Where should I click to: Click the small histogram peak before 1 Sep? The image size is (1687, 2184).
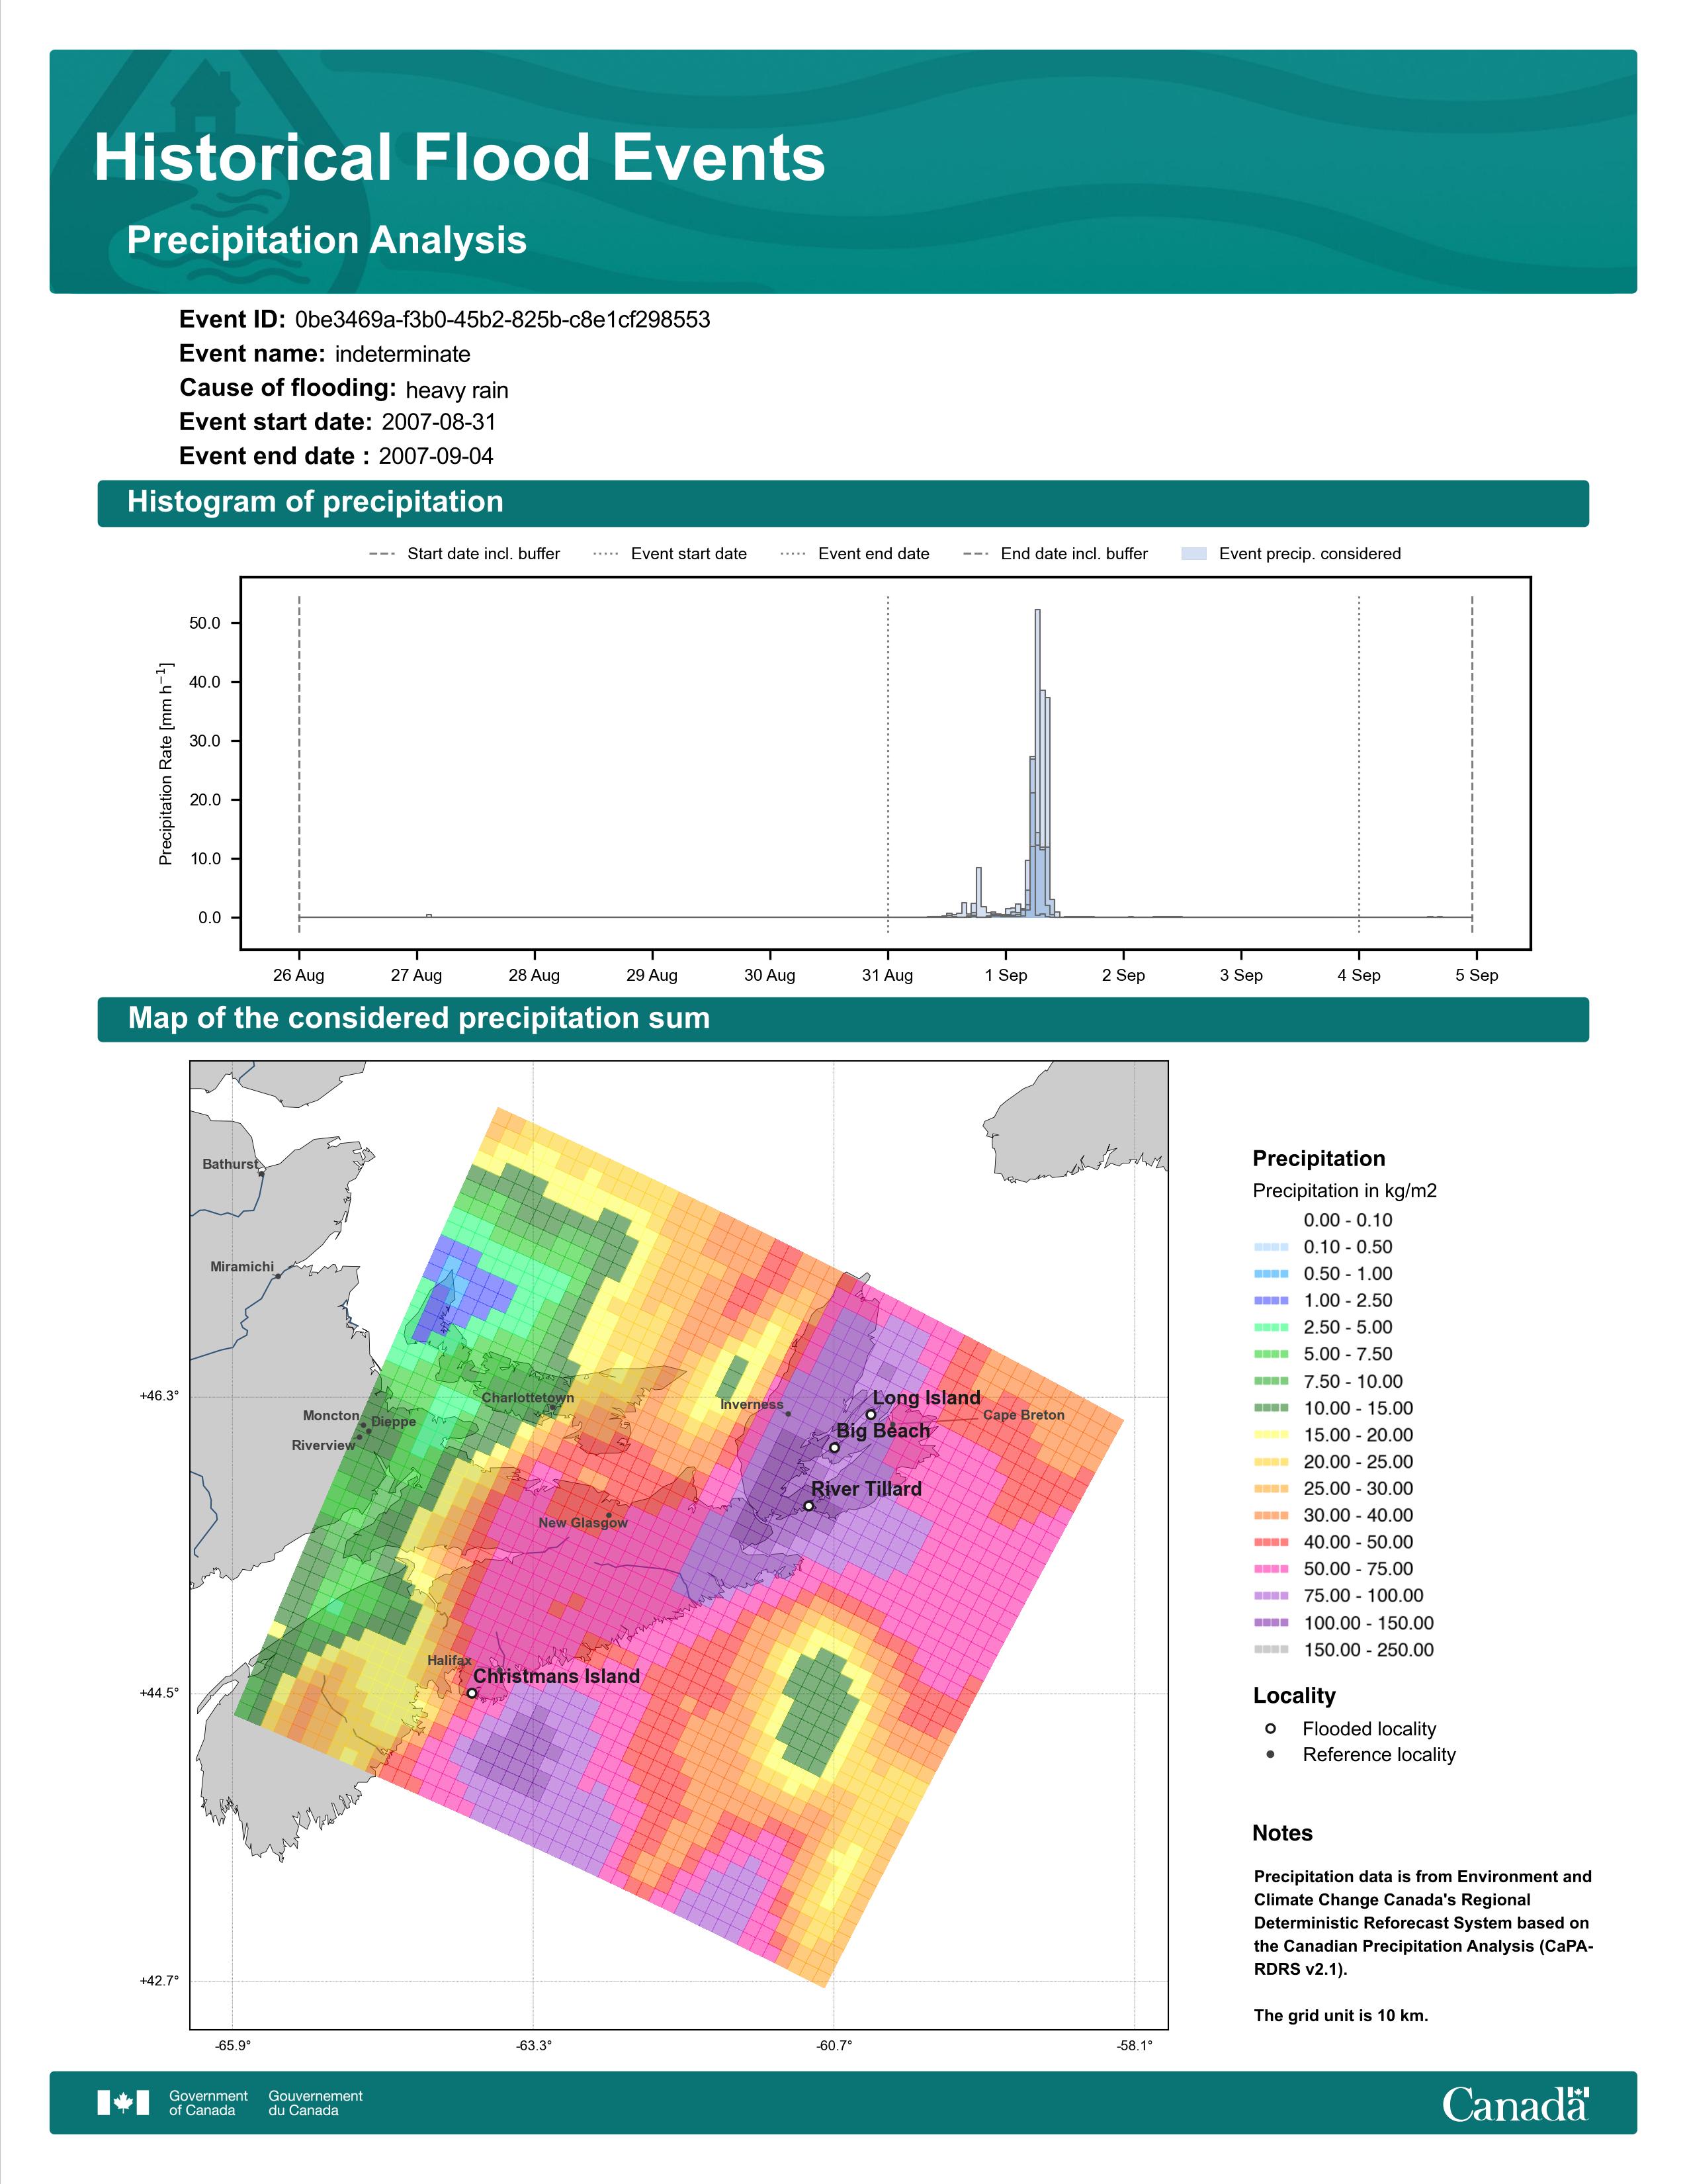pyautogui.click(x=978, y=892)
